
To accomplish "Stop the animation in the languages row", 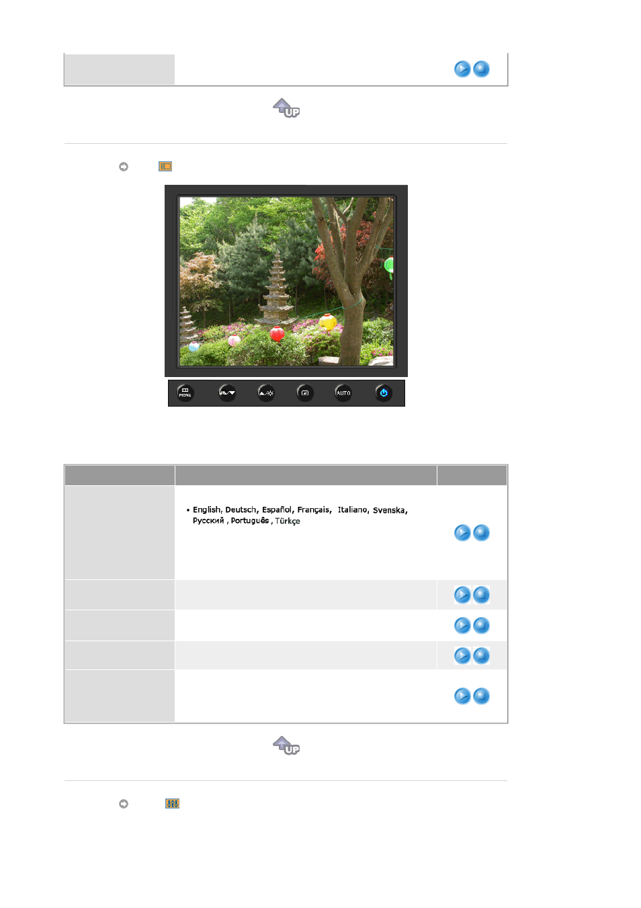I will [481, 533].
